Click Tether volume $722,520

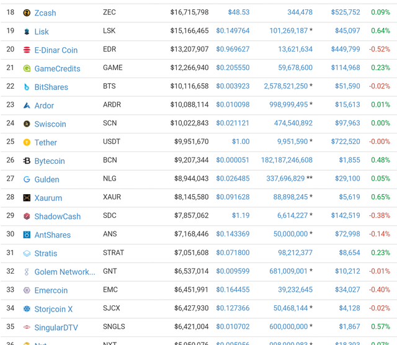click(346, 141)
